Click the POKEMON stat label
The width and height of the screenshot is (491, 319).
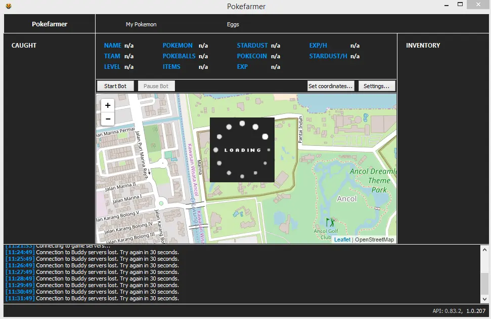[x=177, y=46]
